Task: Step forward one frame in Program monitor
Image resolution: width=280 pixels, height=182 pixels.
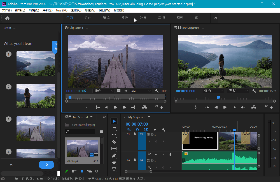Action: (234, 107)
